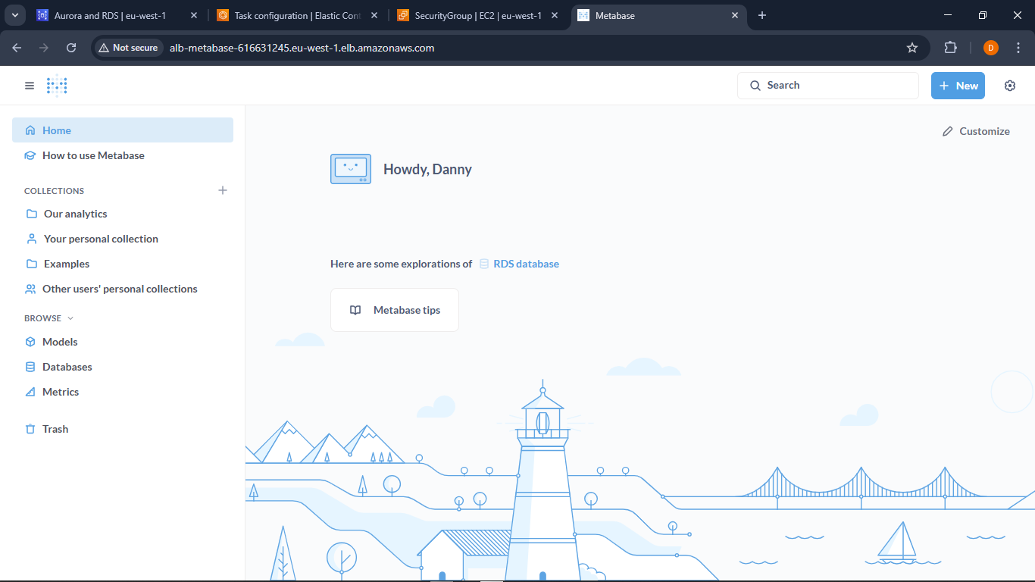Click the Trash icon in sidebar
Image resolution: width=1035 pixels, height=582 pixels.
coord(30,429)
